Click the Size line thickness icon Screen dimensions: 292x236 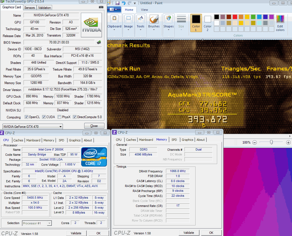(181, 19)
